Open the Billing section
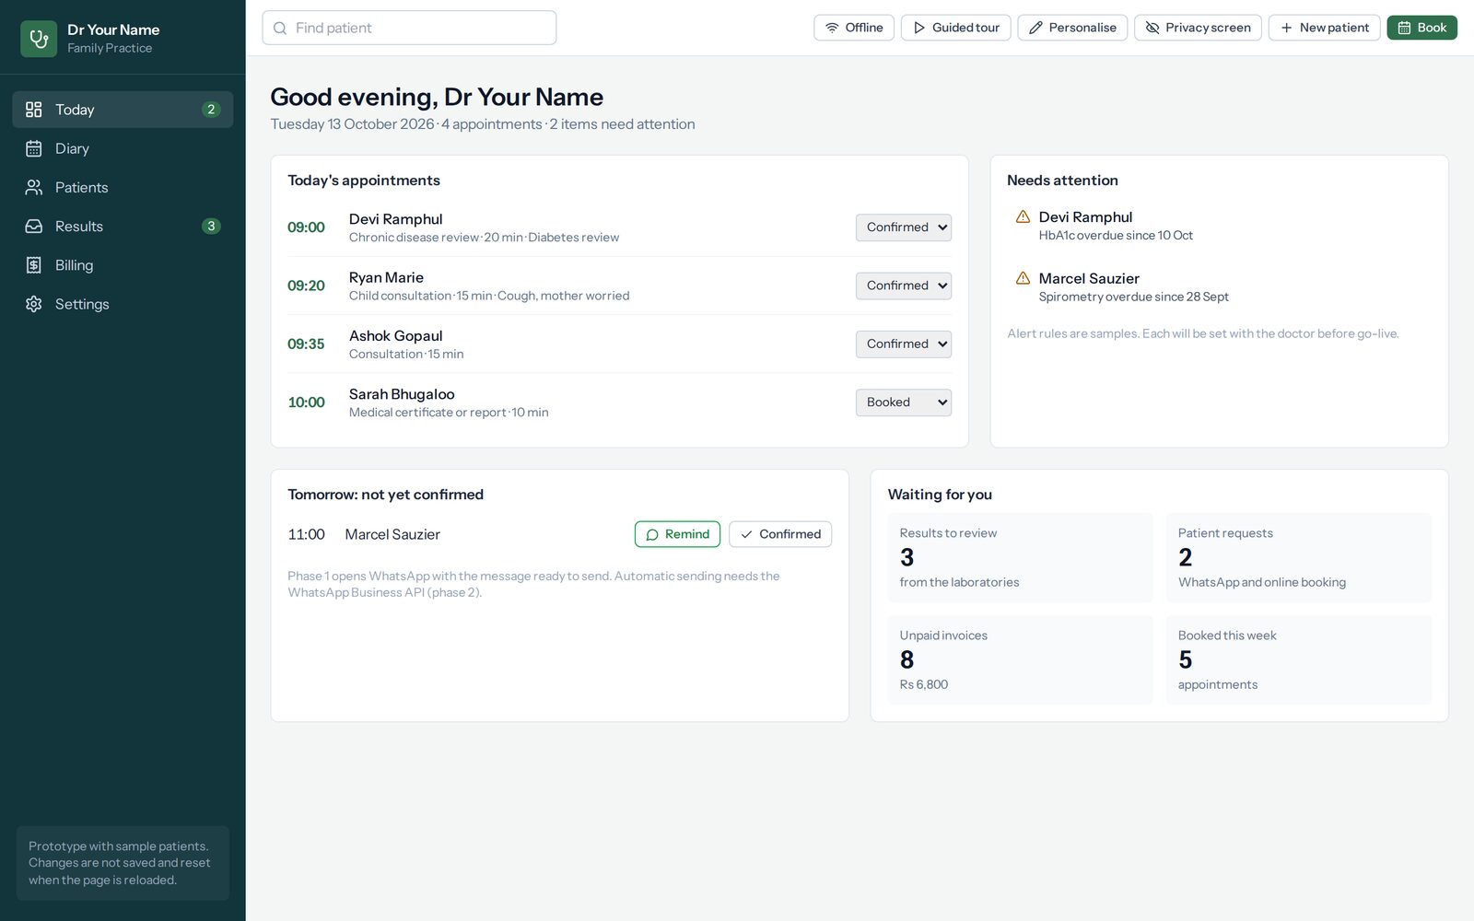The width and height of the screenshot is (1474, 921). 123,265
